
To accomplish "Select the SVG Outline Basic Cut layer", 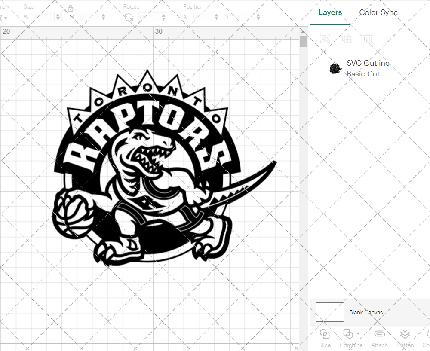I will point(368,68).
